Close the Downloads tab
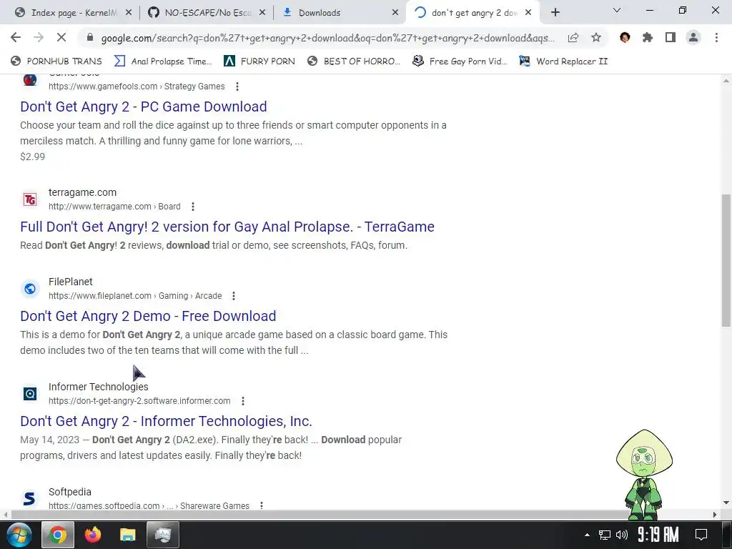Viewport: 732px width, 549px height. point(395,13)
